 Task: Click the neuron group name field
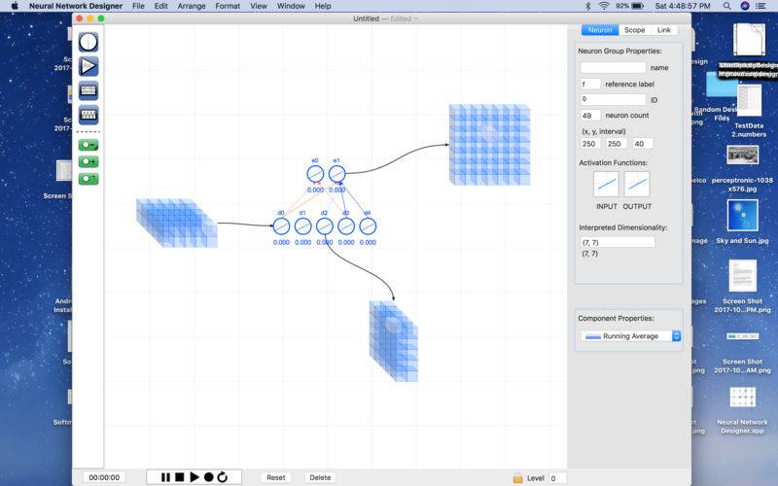(x=614, y=67)
